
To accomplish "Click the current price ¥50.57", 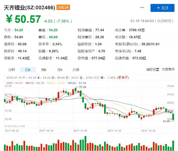I will [x=23, y=19].
